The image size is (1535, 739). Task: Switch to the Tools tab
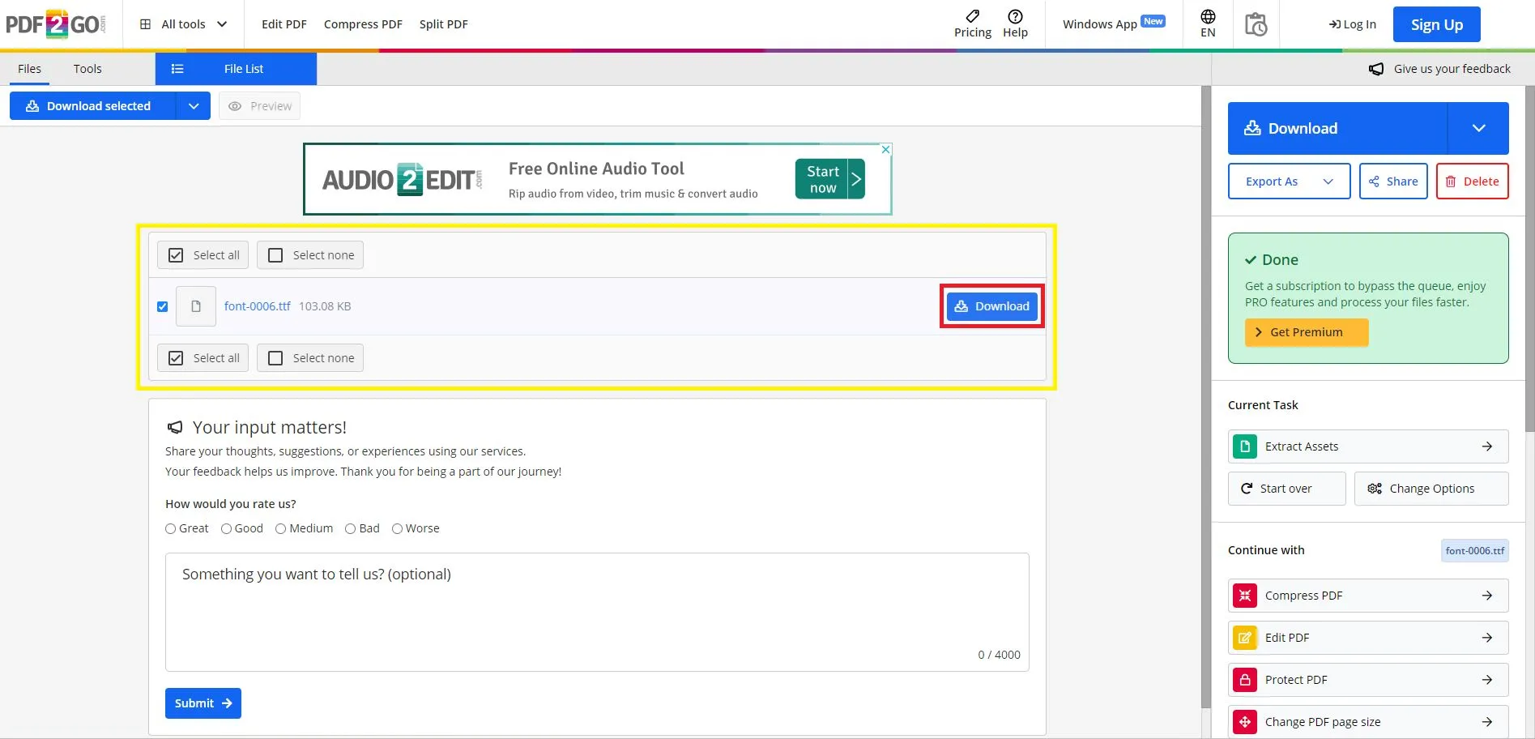(x=87, y=69)
